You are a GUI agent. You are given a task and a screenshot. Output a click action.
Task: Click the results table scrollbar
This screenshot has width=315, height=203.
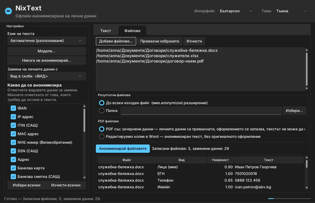(x=306, y=164)
